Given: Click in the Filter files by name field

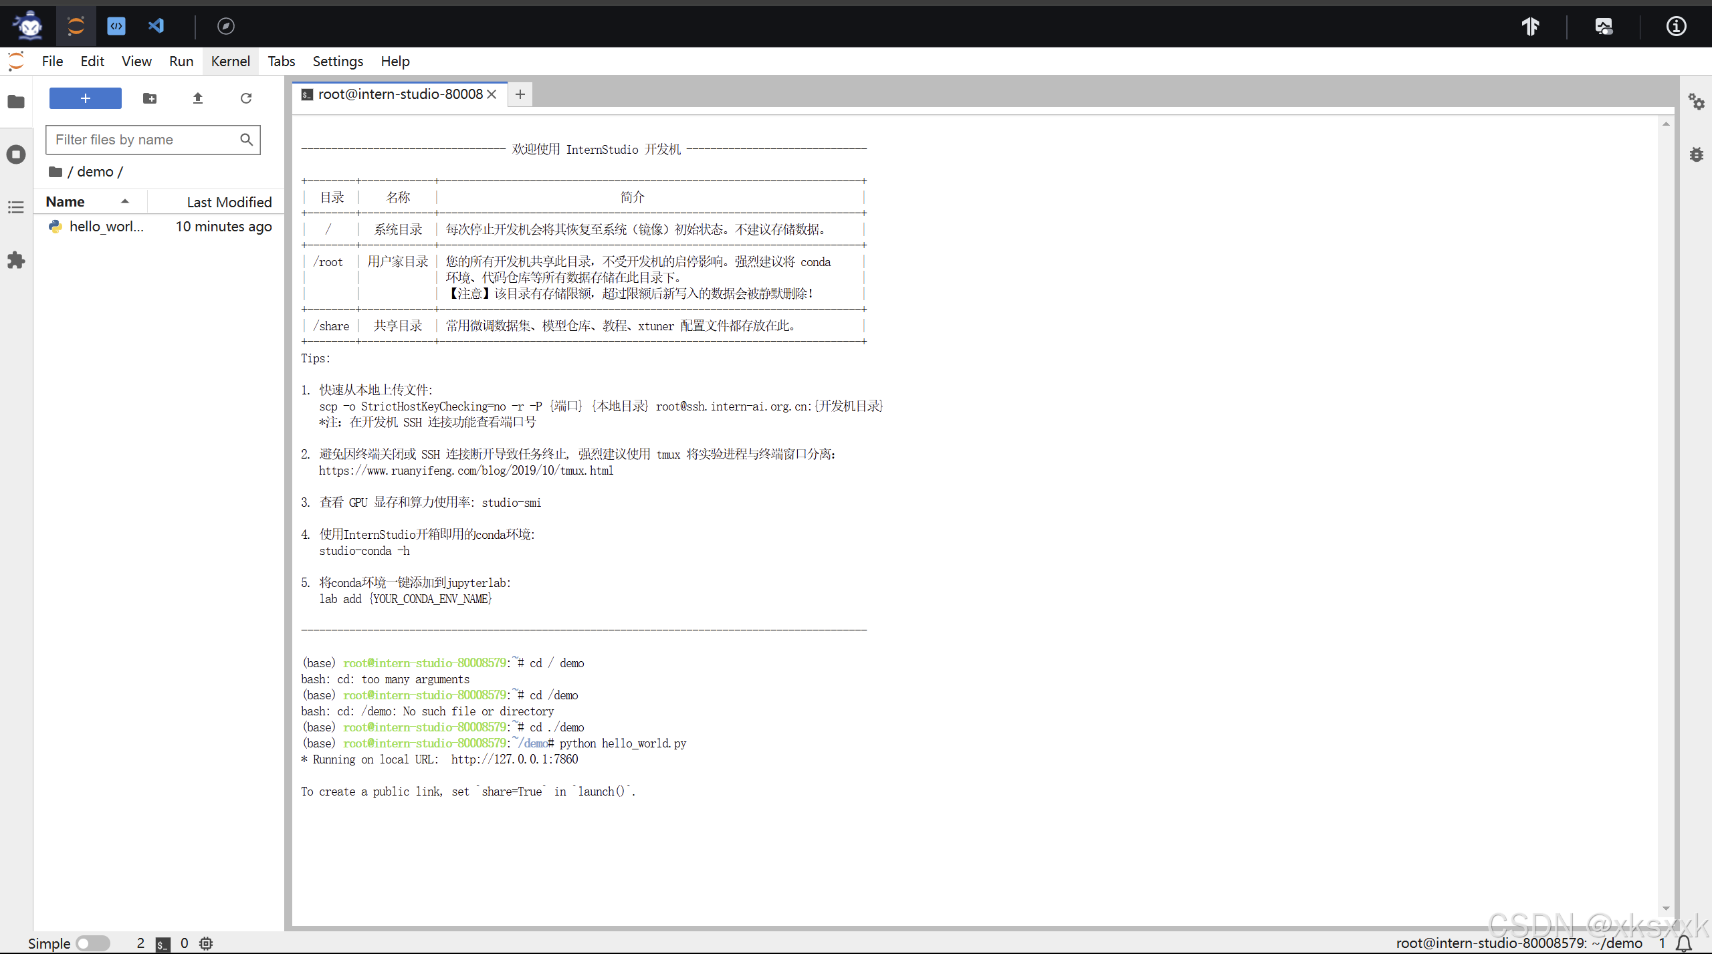Looking at the screenshot, I should [x=144, y=140].
